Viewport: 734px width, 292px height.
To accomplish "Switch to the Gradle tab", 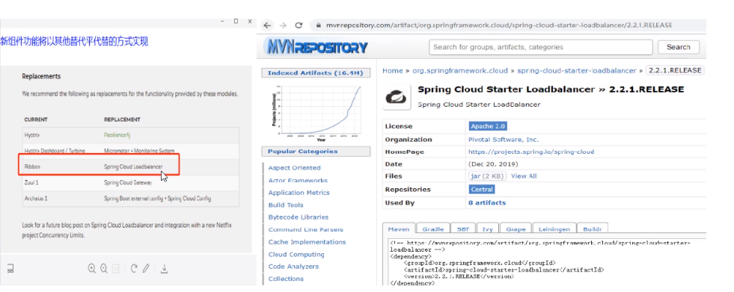I will (432, 229).
